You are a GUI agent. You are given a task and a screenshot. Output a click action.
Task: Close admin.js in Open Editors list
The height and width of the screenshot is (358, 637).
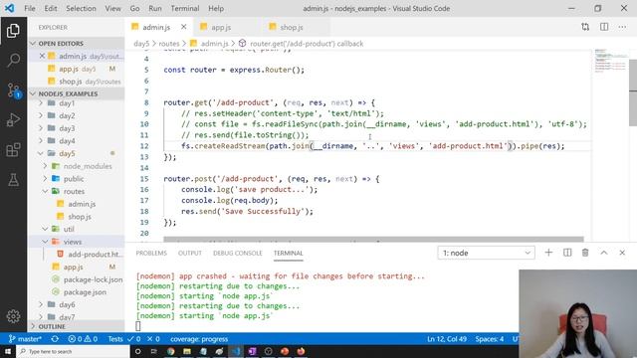42,56
